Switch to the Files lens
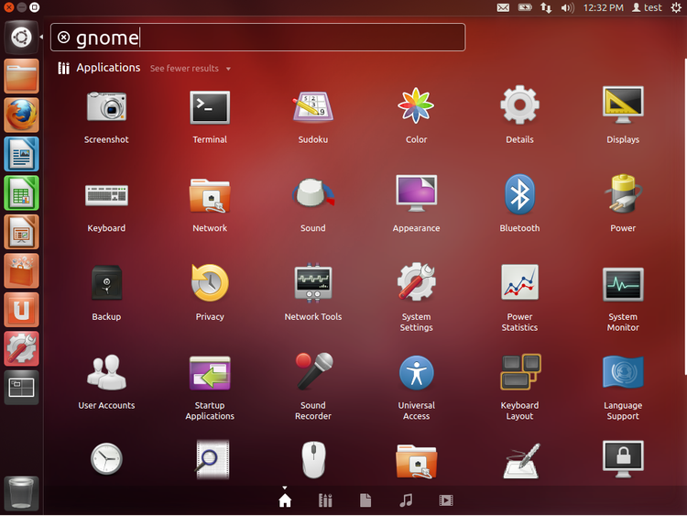687x516 pixels. tap(365, 500)
